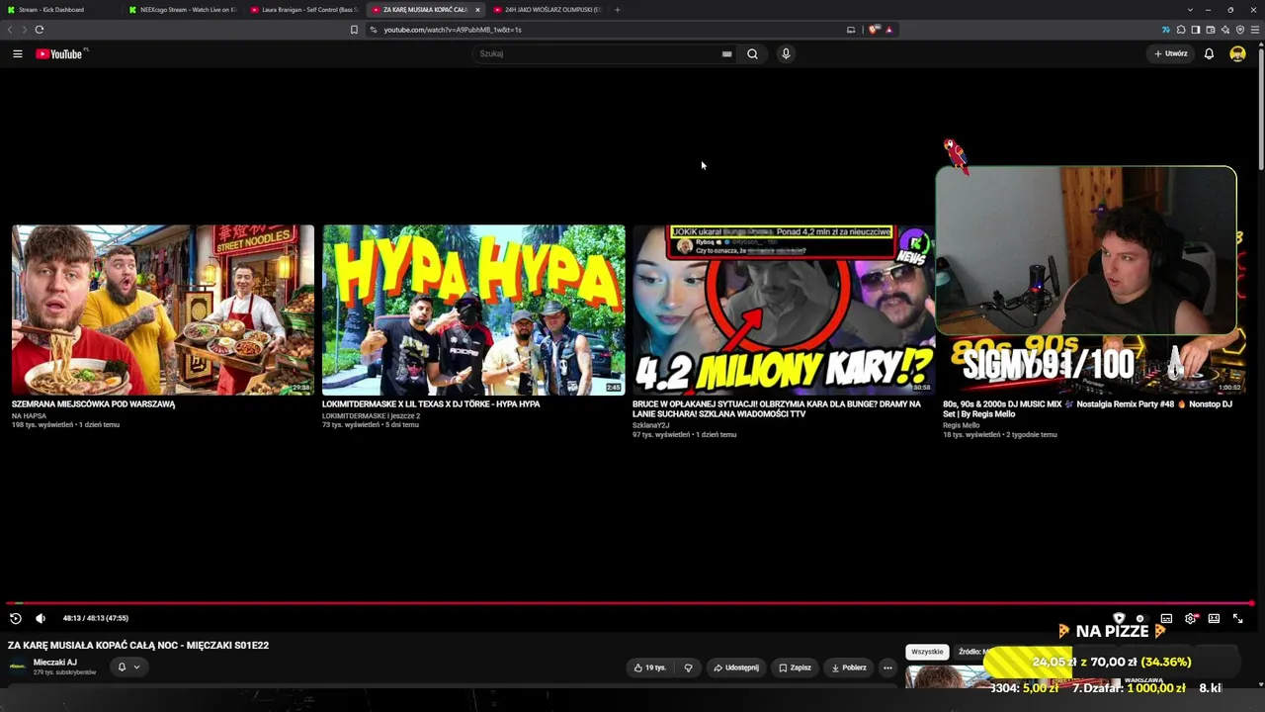Image resolution: width=1265 pixels, height=712 pixels.
Task: Click the HYPA HYPA video thumbnail
Action: point(473,310)
